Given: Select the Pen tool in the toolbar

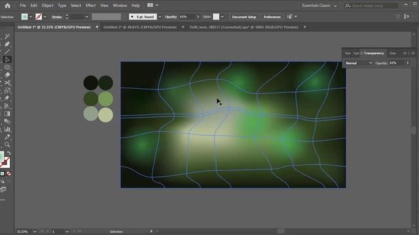Looking at the screenshot, I should click(x=7, y=44).
